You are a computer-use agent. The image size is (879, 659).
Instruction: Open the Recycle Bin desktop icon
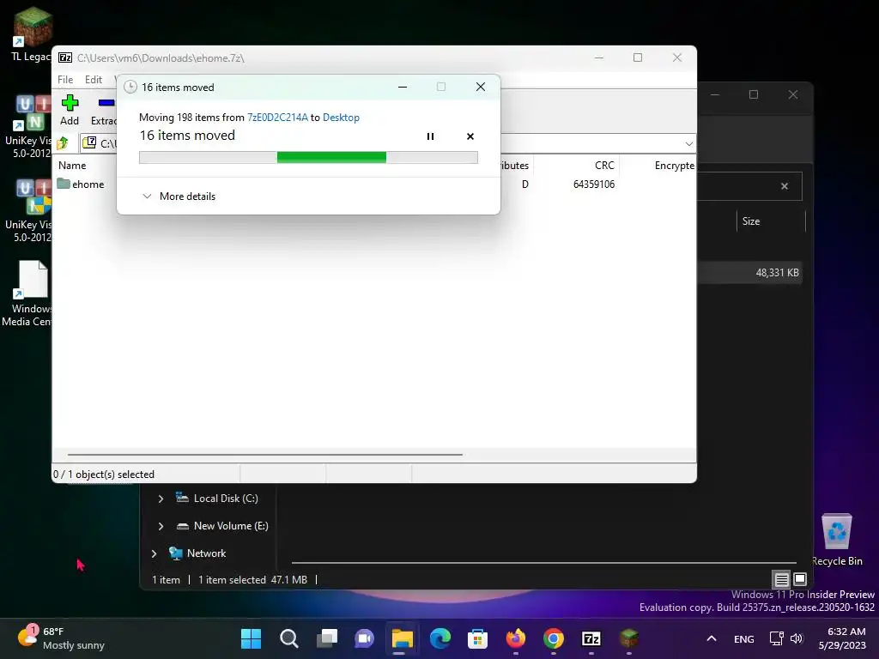tap(837, 540)
